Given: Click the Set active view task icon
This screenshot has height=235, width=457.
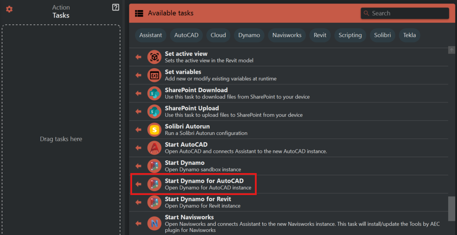Looking at the screenshot, I should pyautogui.click(x=155, y=57).
